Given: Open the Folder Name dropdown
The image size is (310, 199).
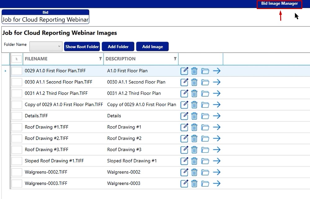Looking at the screenshot, I should point(46,47).
